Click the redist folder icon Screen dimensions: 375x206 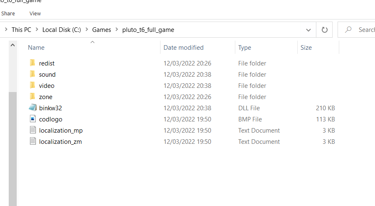32,63
